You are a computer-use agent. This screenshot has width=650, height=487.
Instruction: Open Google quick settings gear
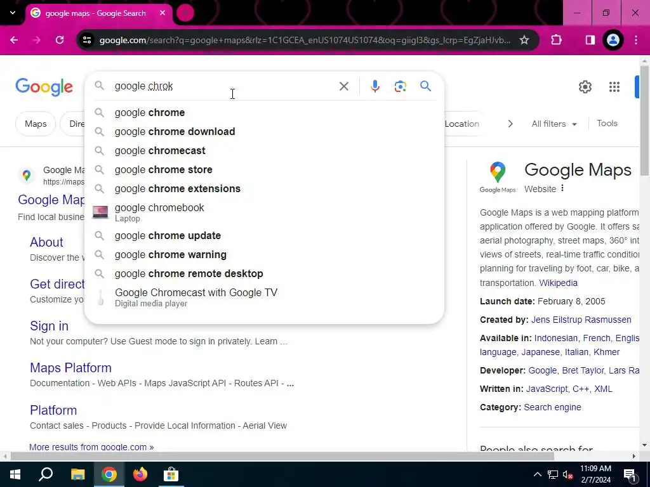pyautogui.click(x=585, y=87)
